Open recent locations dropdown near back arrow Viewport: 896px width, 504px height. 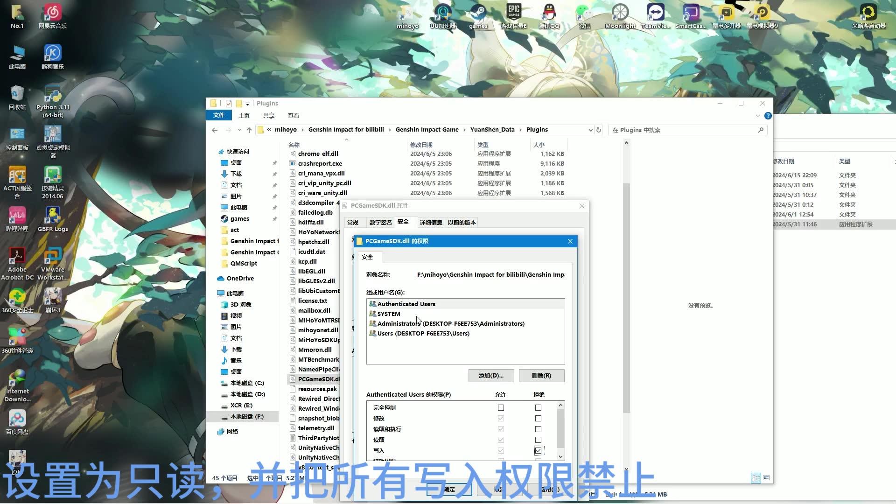[x=239, y=130]
